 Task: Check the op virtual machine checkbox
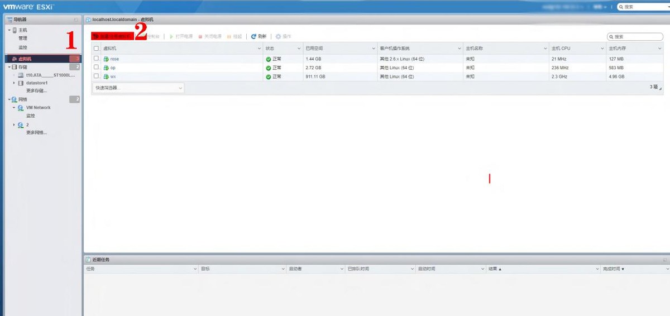click(96, 67)
